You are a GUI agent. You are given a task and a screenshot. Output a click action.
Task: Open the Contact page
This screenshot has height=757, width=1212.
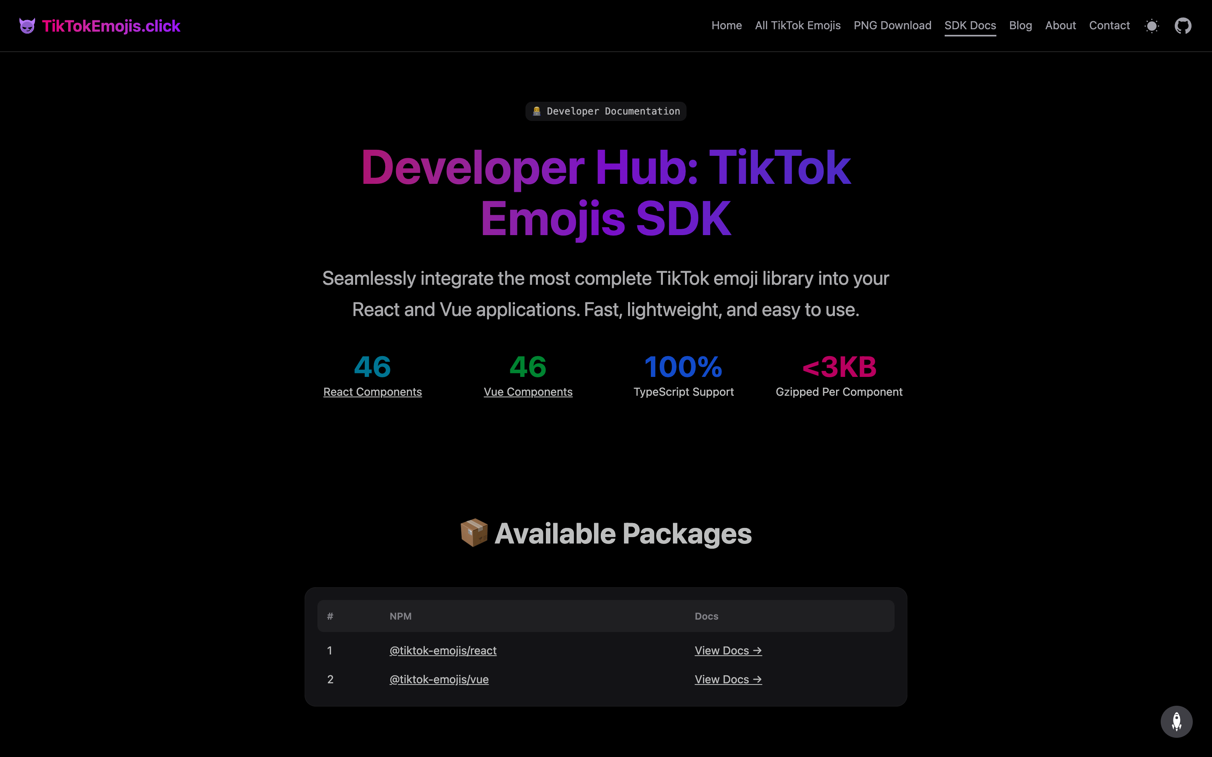pyautogui.click(x=1109, y=26)
